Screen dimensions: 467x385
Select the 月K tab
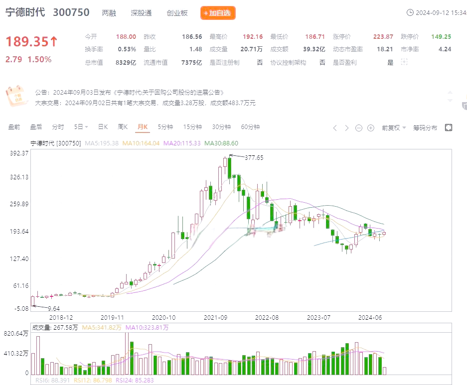click(143, 127)
